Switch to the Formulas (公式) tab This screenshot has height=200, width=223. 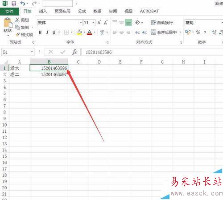pos(82,11)
